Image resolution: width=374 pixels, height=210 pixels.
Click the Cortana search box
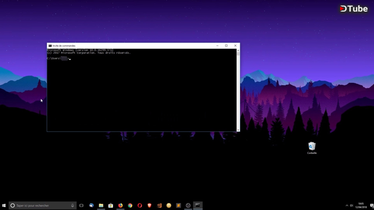point(43,205)
